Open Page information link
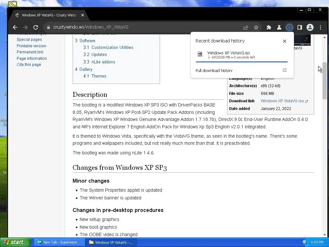The width and height of the screenshot is (329, 247). click(32, 59)
